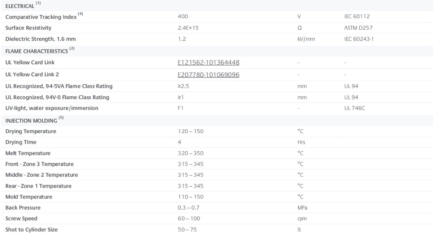Click the Melt Temperature row label
Viewport: 435px width, 243px height.
pos(28,153)
